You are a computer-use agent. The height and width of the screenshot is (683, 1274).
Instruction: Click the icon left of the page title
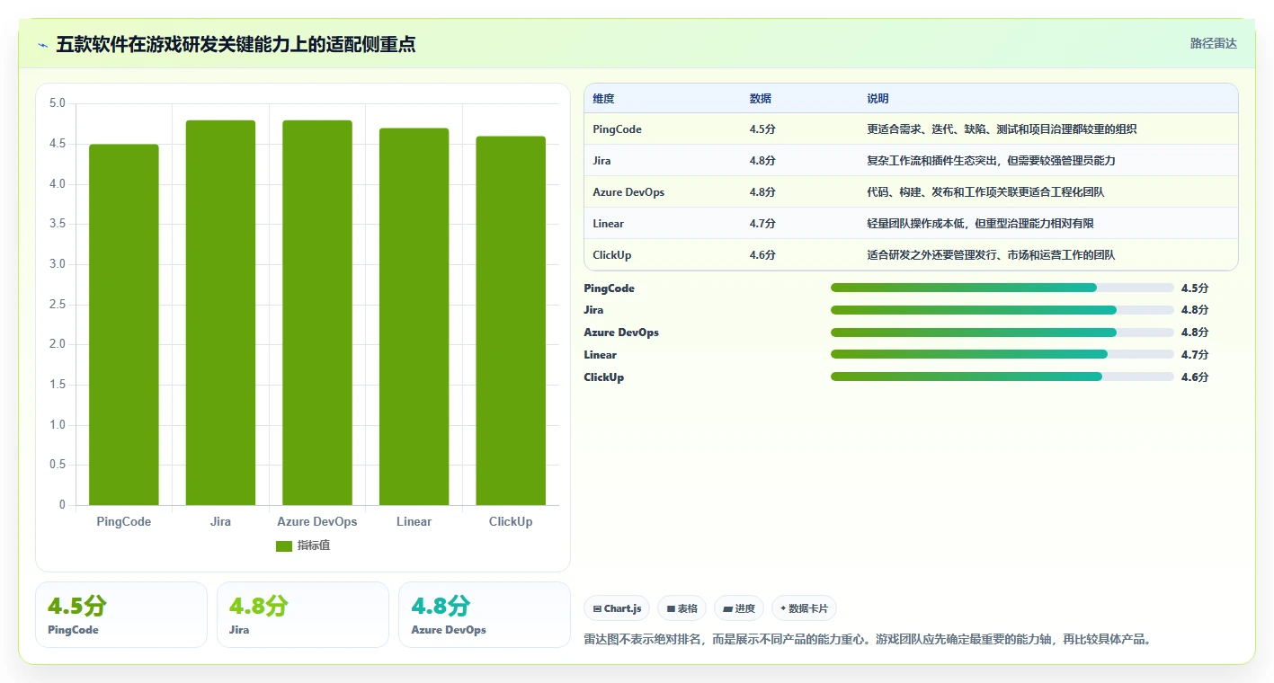(x=42, y=45)
